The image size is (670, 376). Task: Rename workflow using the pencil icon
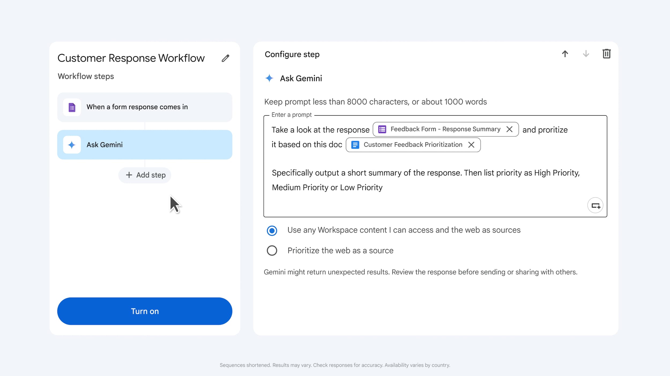[x=225, y=58]
